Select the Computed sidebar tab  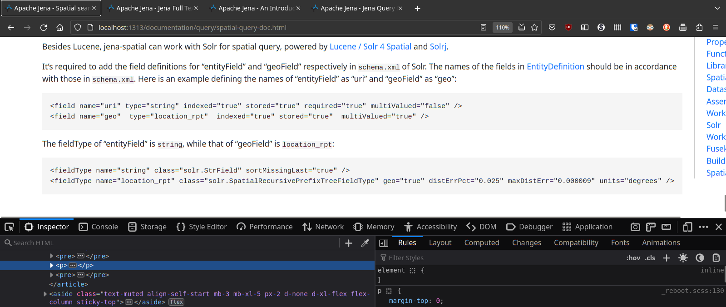[x=482, y=243]
